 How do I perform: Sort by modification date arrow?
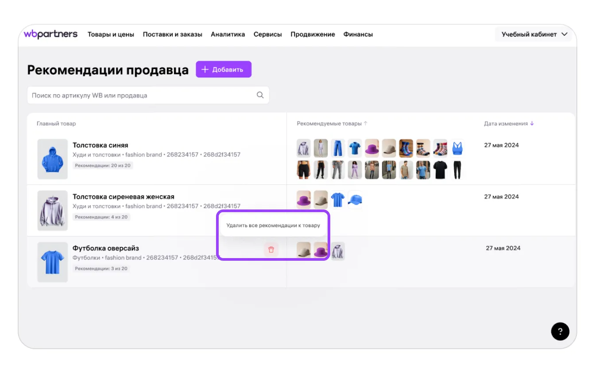tap(532, 124)
